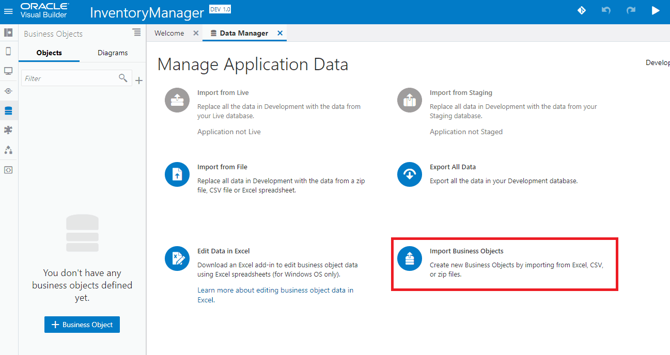Click the 'Application not Staged' text

466,132
